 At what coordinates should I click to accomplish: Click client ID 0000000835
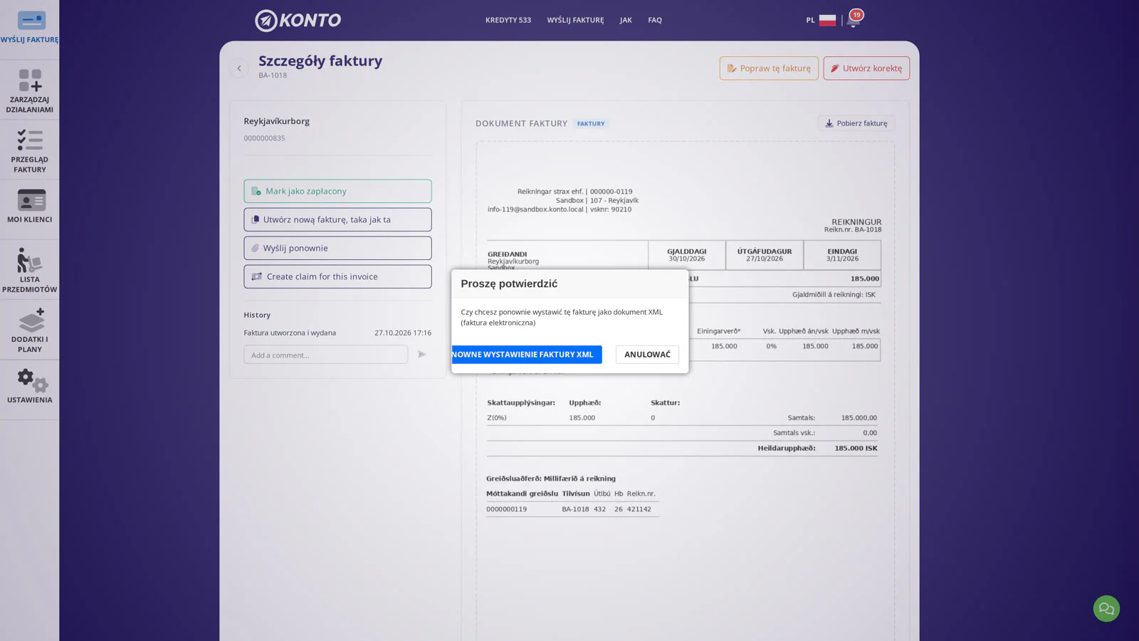coord(264,138)
